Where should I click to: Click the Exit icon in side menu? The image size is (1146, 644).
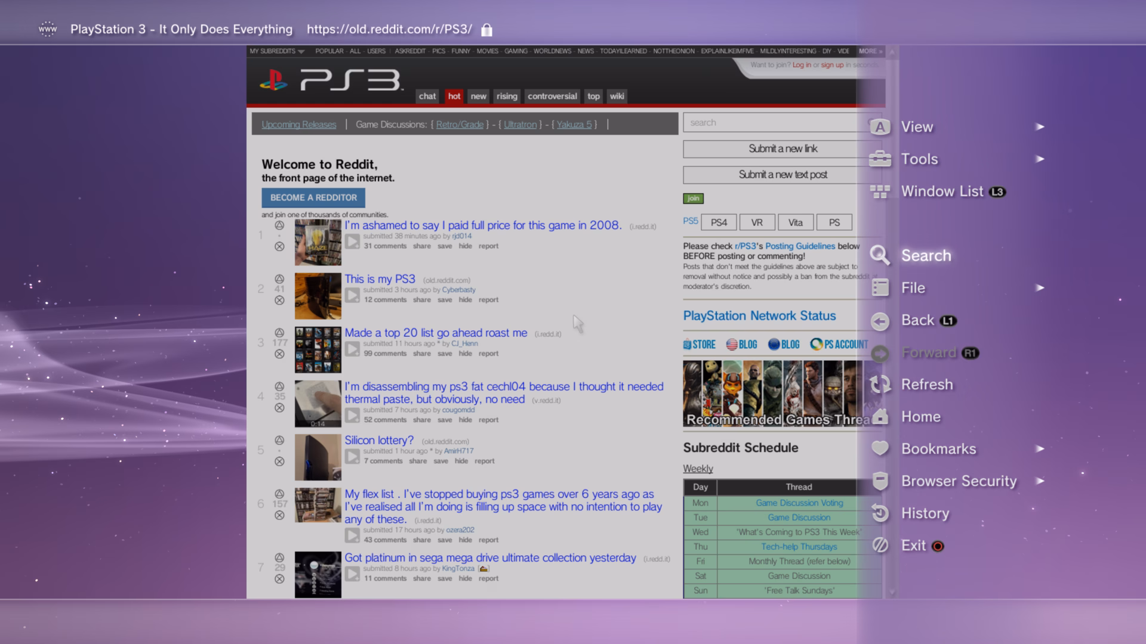tap(880, 545)
